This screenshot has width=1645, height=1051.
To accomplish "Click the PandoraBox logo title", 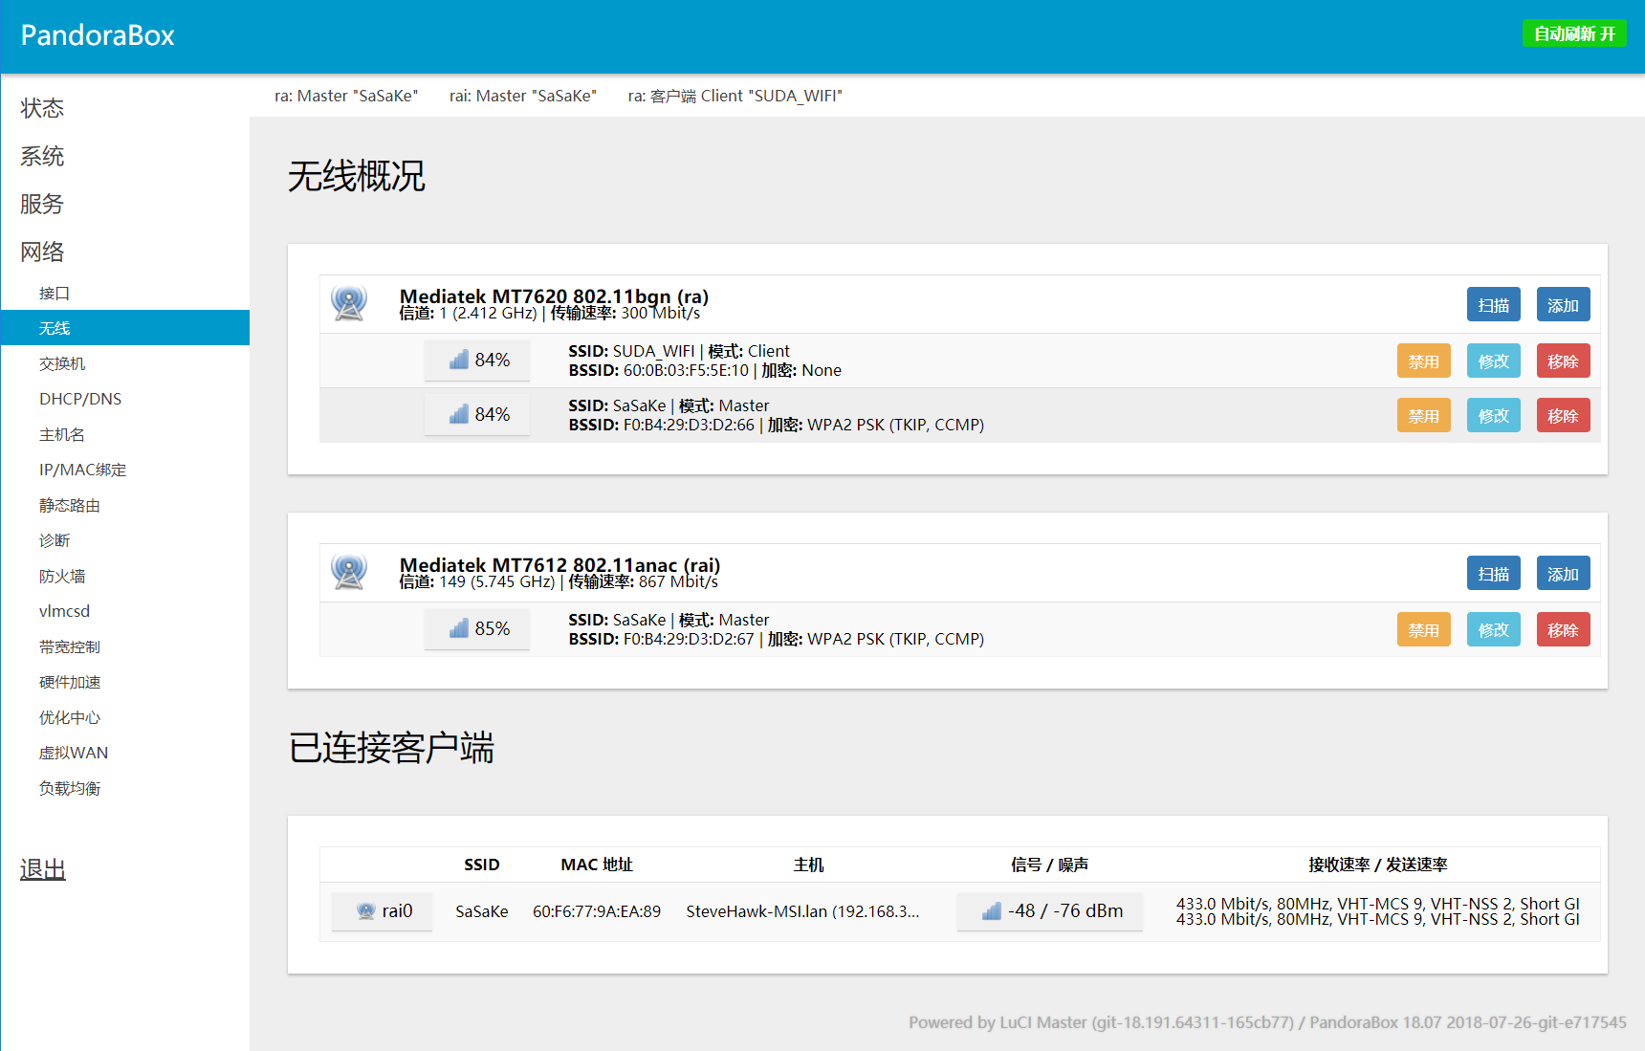I will point(98,35).
